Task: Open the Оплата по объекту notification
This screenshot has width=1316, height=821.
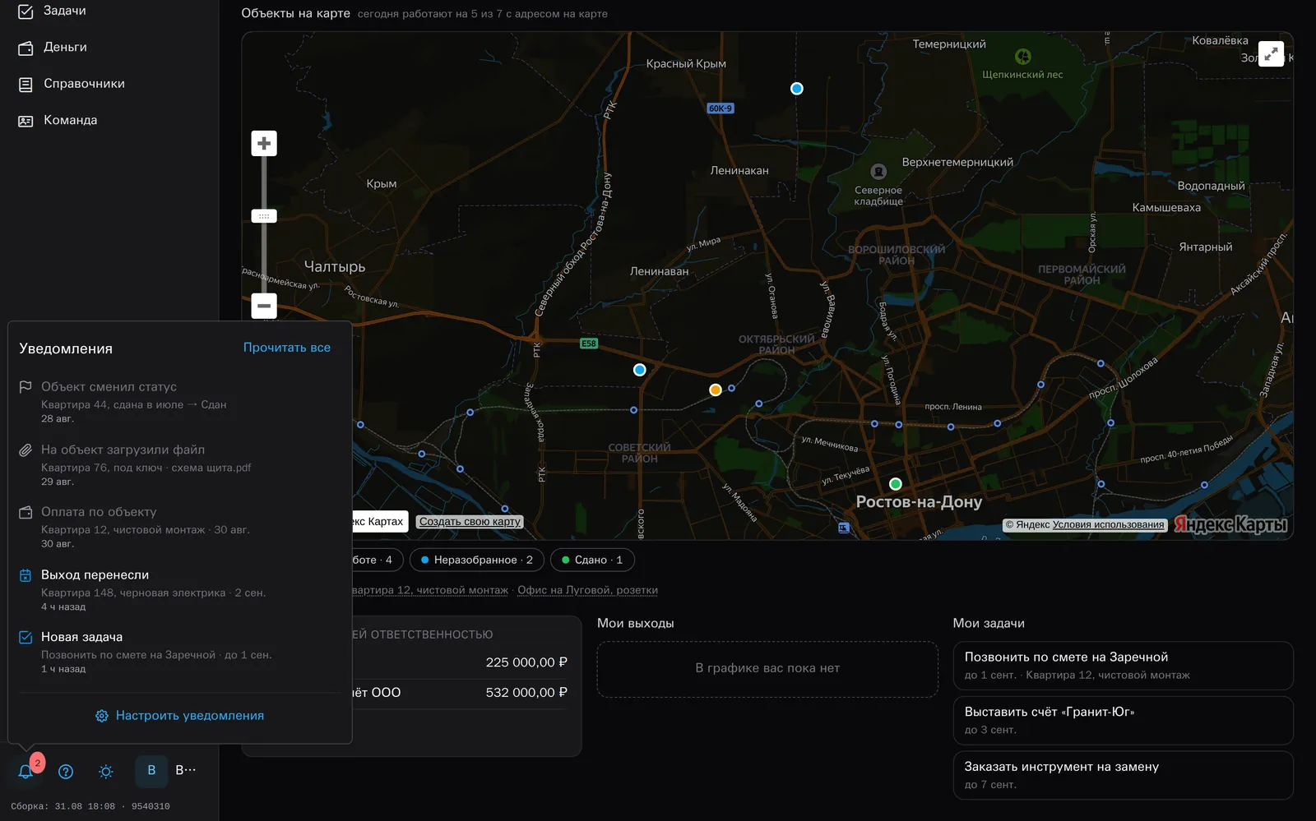Action: [x=180, y=527]
